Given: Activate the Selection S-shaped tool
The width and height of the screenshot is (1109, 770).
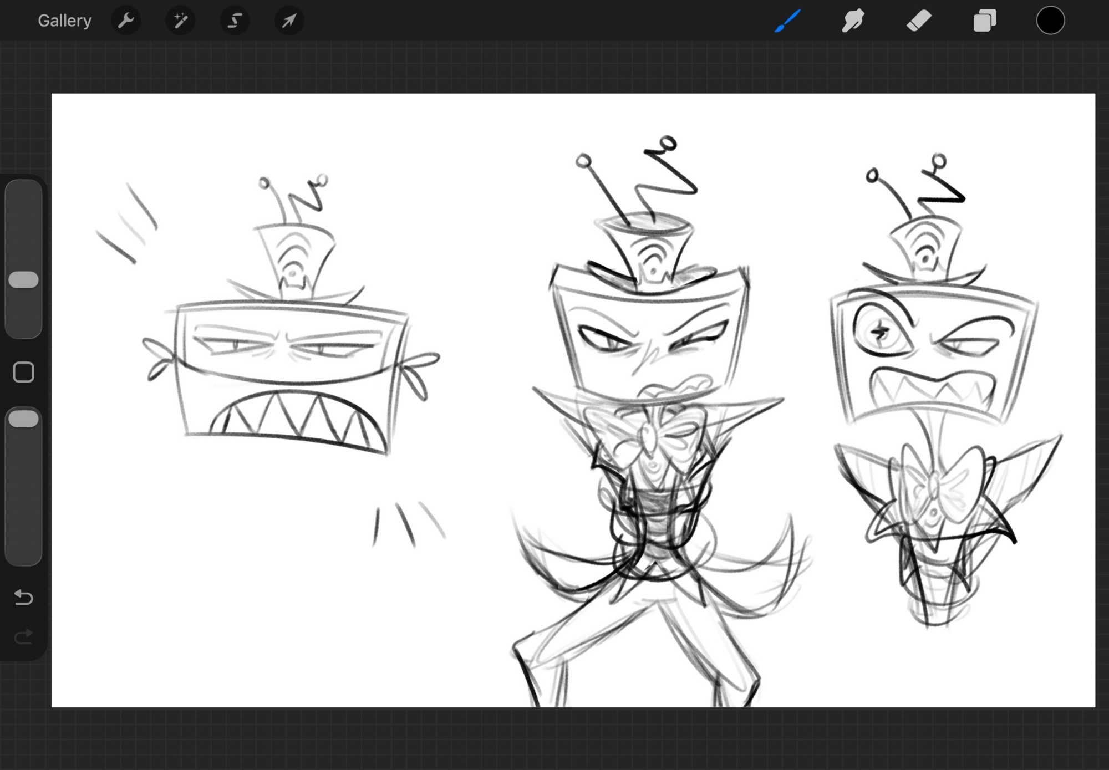Looking at the screenshot, I should (x=235, y=21).
